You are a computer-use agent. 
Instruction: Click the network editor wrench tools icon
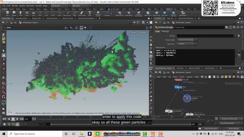[202, 77]
